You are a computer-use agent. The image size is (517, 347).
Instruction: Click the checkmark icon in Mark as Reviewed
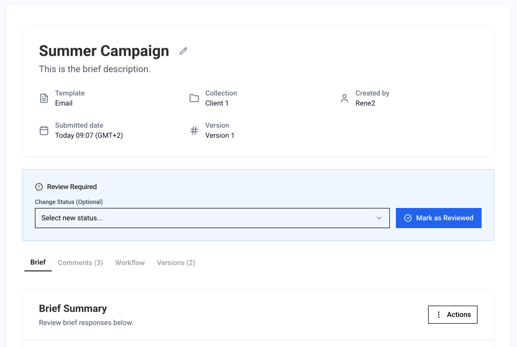(408, 218)
